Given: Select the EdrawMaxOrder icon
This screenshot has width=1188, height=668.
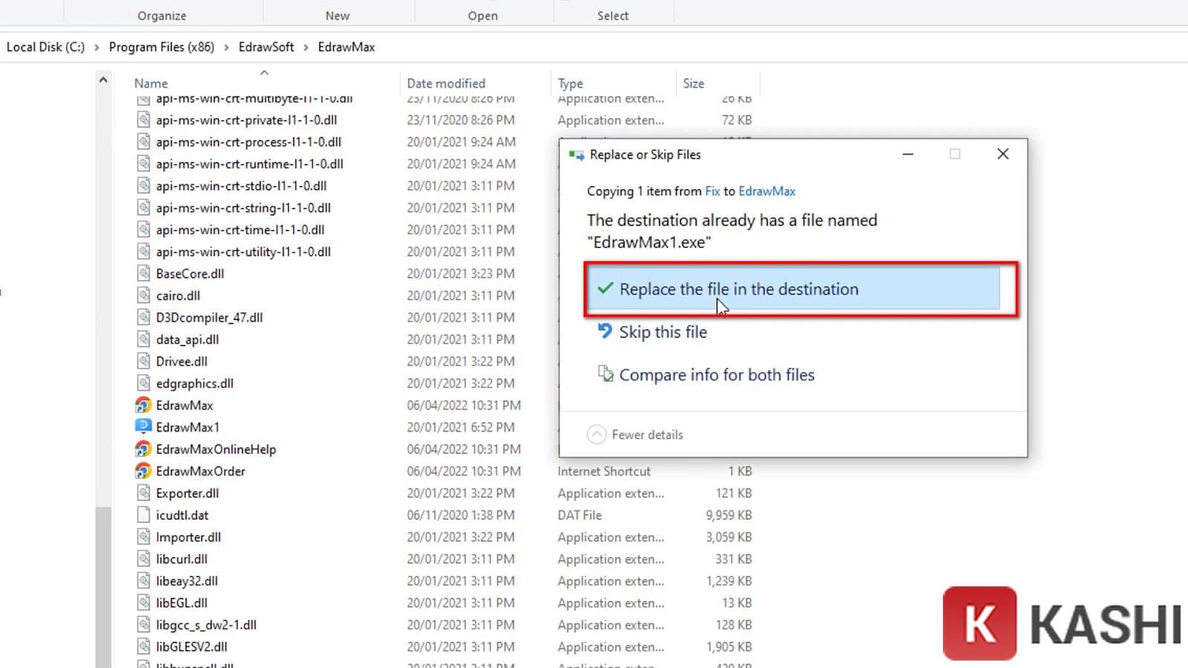Looking at the screenshot, I should pos(143,471).
